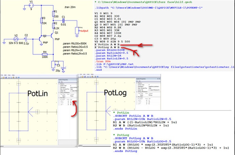The height and width of the screenshot is (155, 235).
Task: Click Save disk icon in PotLin window
Action: [6, 78]
